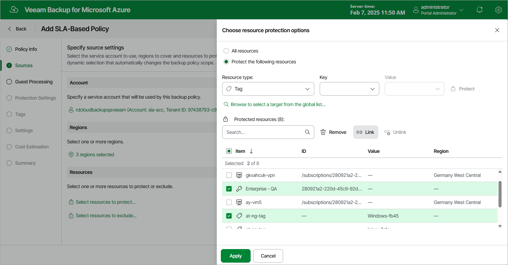The height and width of the screenshot is (265, 508).
Task: Click the tag icon beside at-ng-tag
Action: coord(239,216)
